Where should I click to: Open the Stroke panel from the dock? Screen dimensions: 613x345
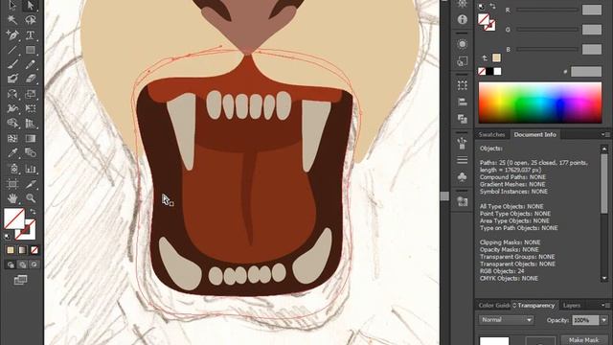tap(462, 160)
